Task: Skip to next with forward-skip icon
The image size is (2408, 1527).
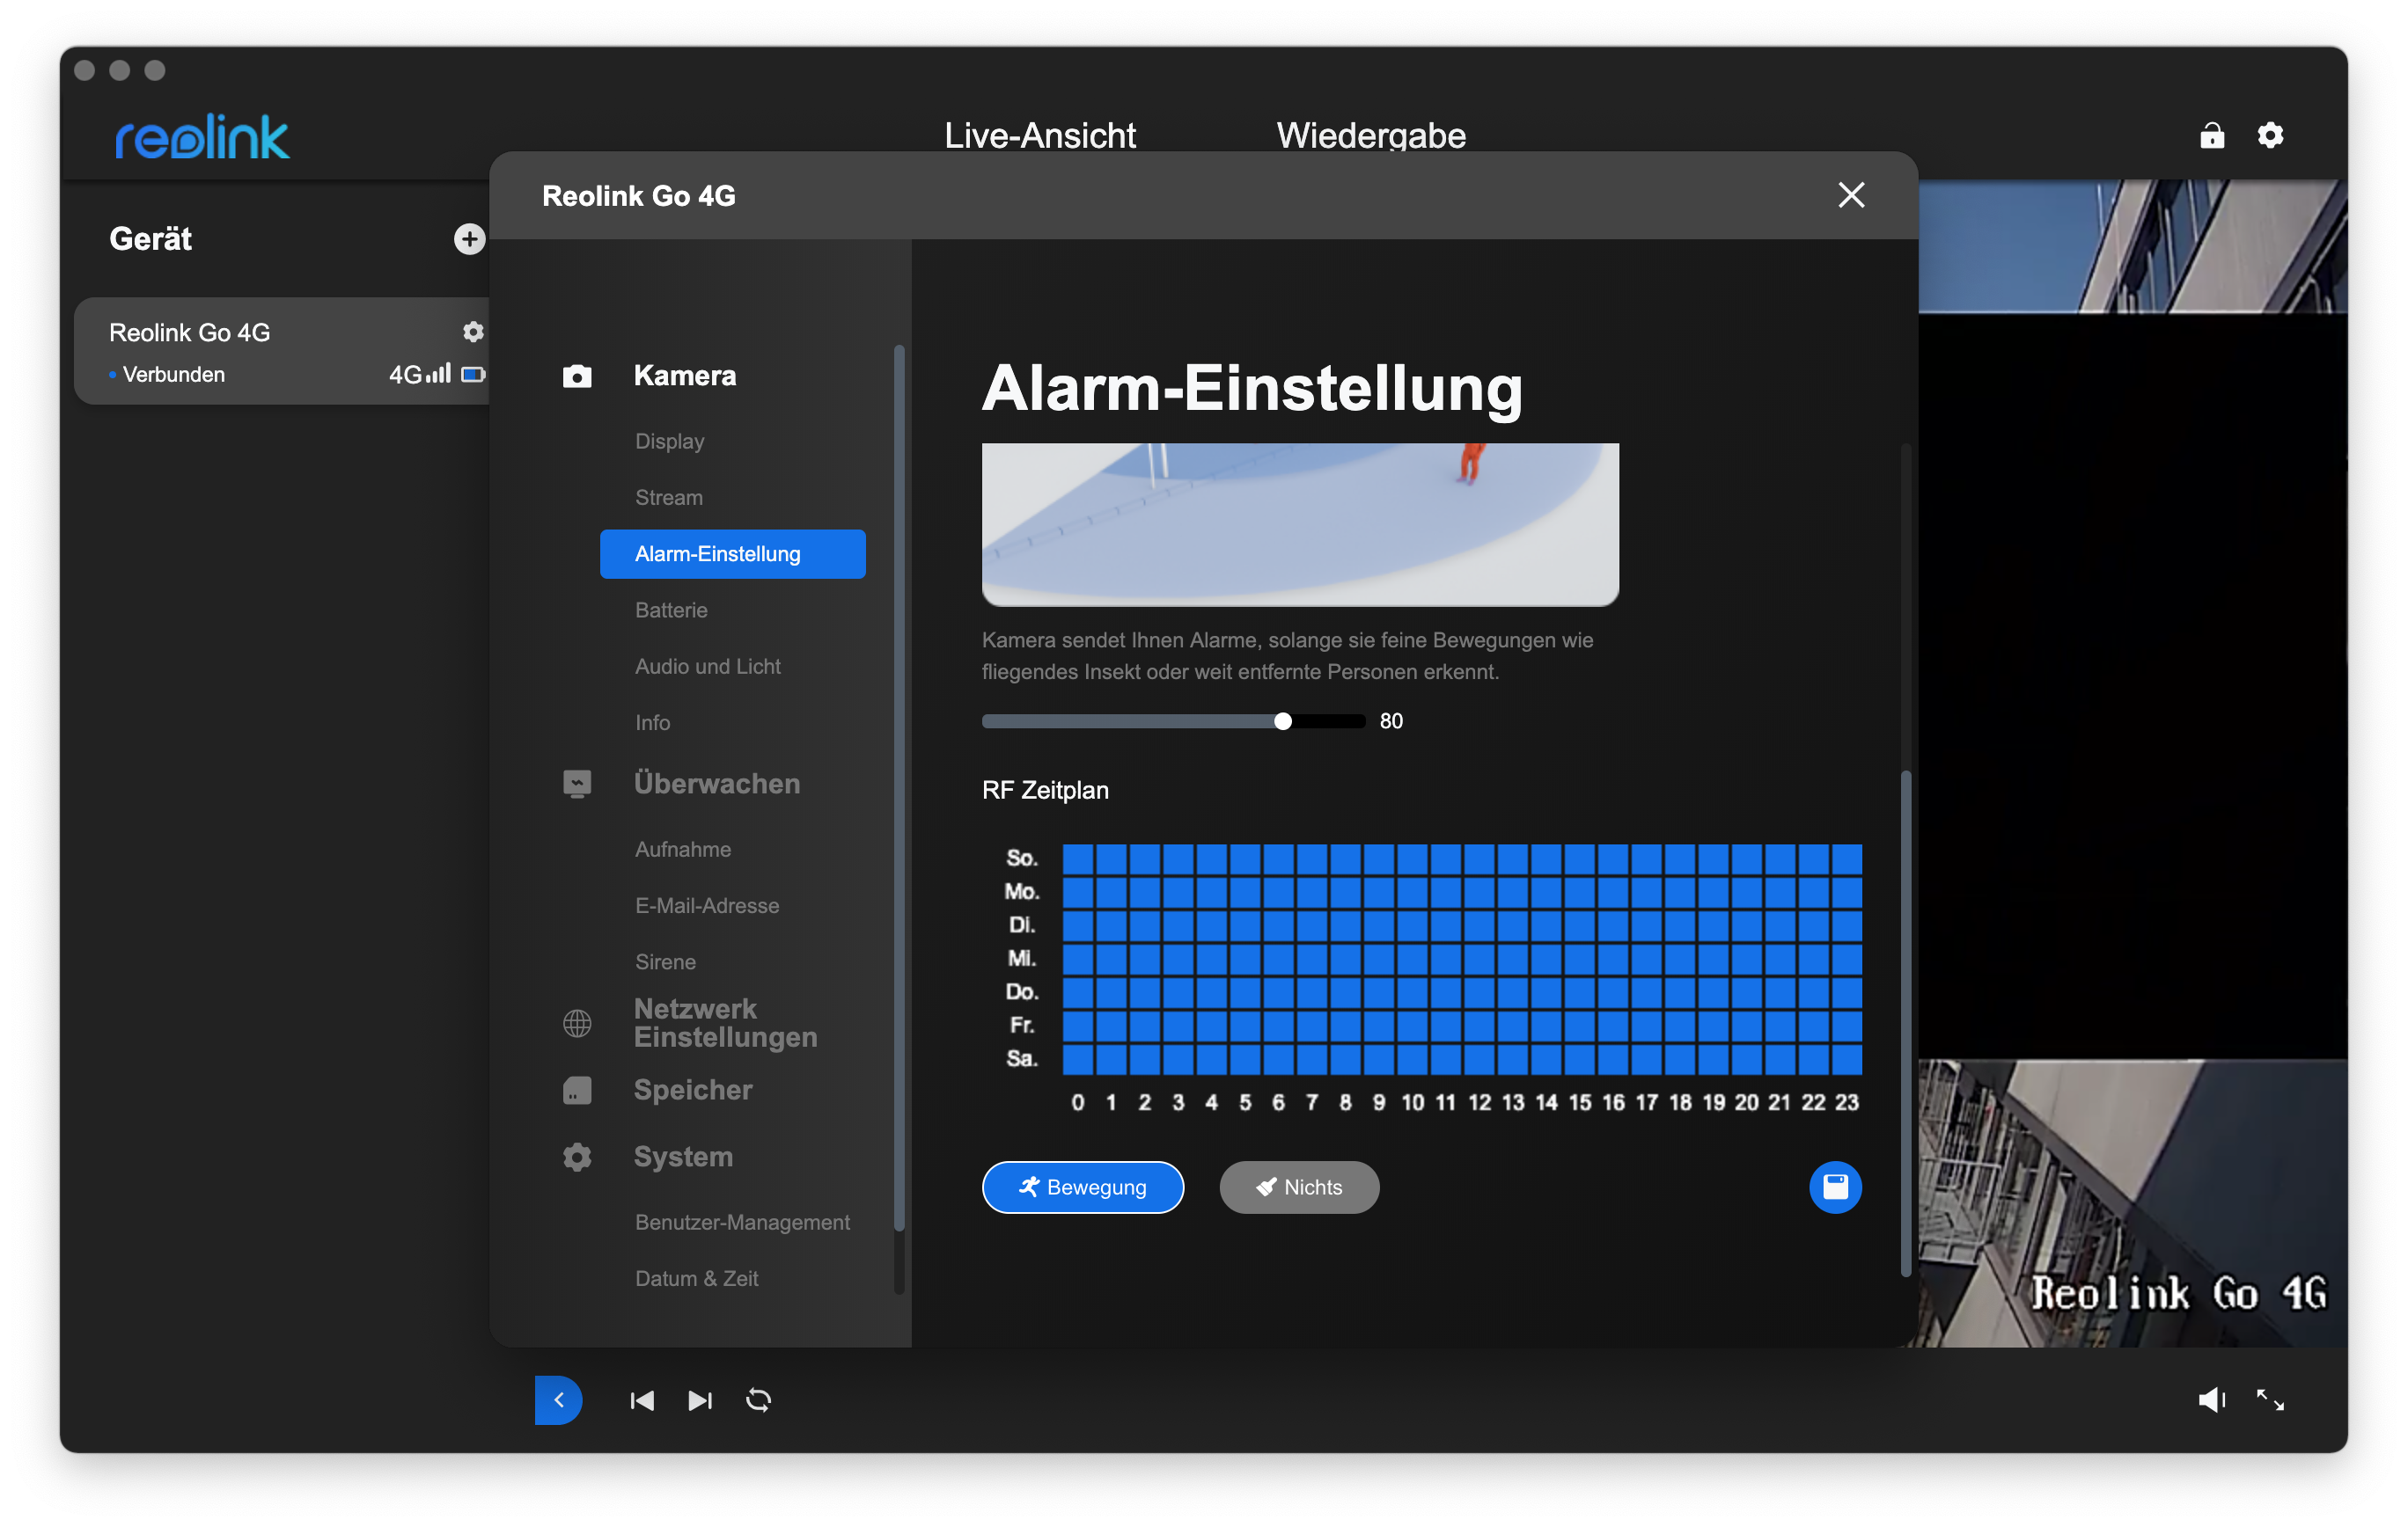Action: (x=700, y=1400)
